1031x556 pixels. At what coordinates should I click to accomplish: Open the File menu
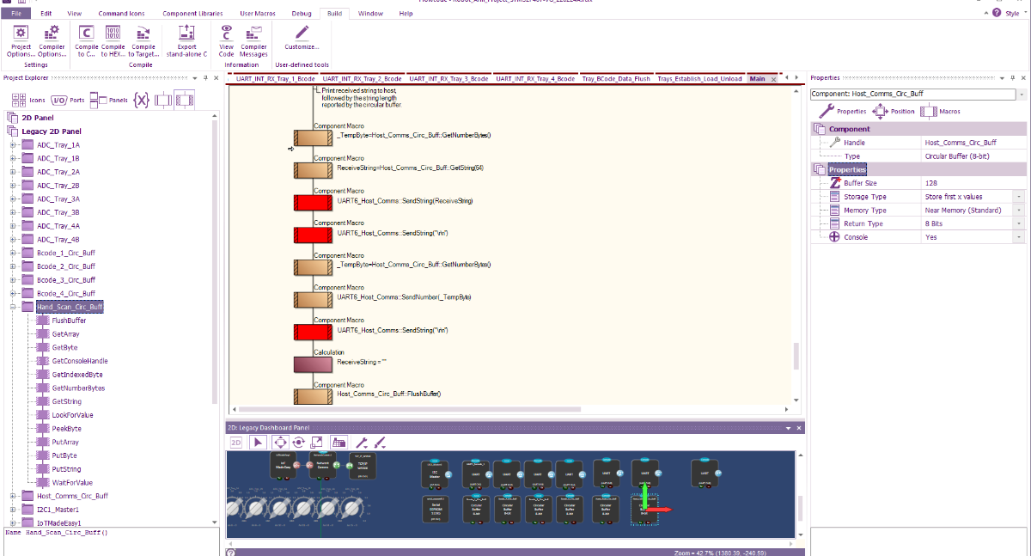pyautogui.click(x=16, y=14)
